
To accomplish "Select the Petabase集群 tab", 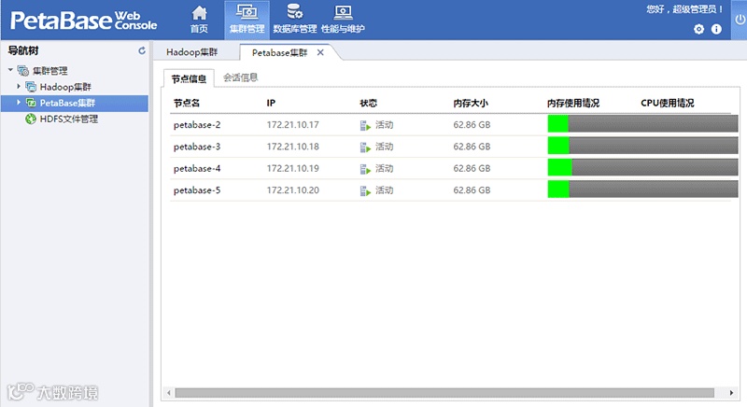I will 279,52.
